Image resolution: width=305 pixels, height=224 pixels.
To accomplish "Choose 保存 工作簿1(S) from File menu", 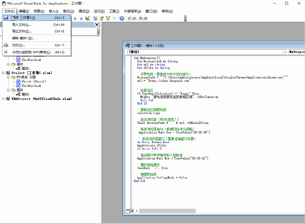I will pos(36,18).
